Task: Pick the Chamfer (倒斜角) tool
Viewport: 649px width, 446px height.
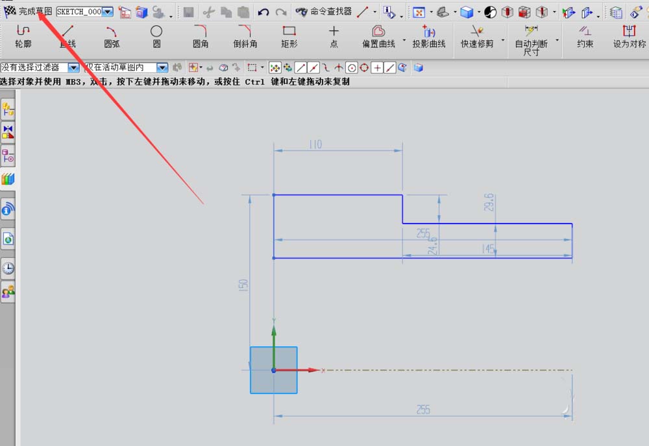Action: coord(245,36)
